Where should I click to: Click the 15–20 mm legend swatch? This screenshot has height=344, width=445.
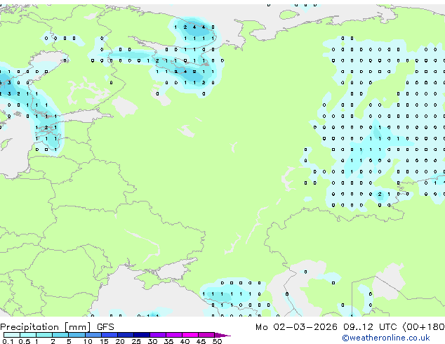click(x=109, y=335)
